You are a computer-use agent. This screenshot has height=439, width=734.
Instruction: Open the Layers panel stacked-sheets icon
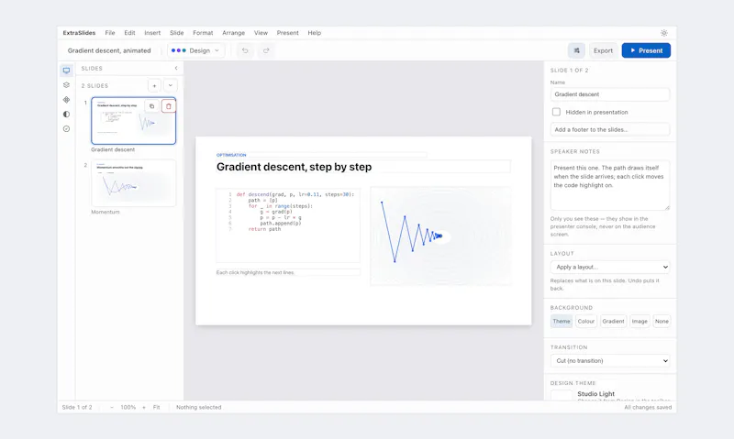pyautogui.click(x=66, y=85)
